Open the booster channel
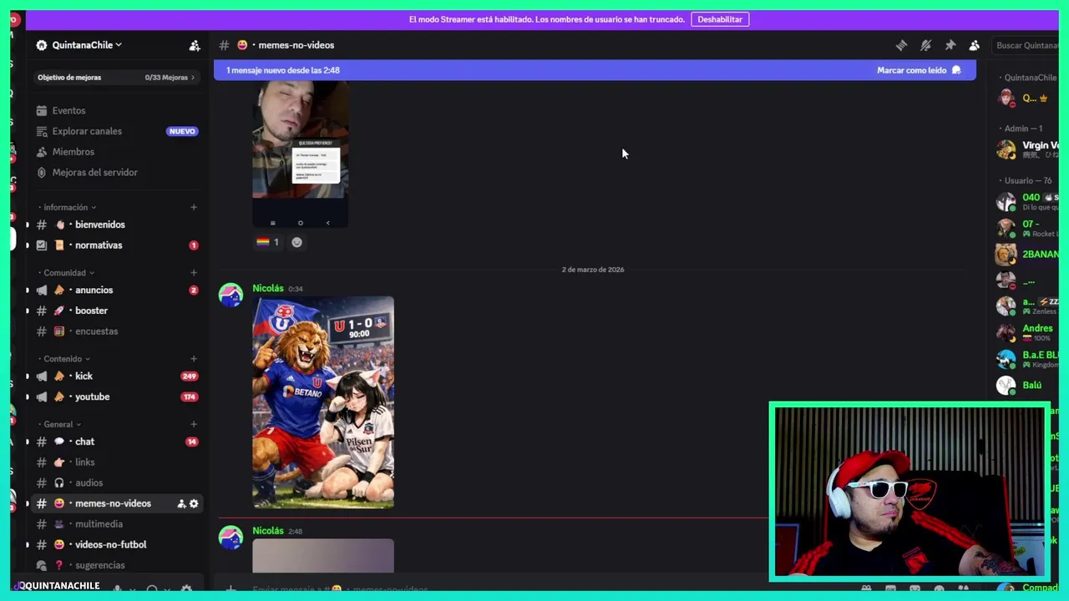The height and width of the screenshot is (601, 1069). point(116,311)
